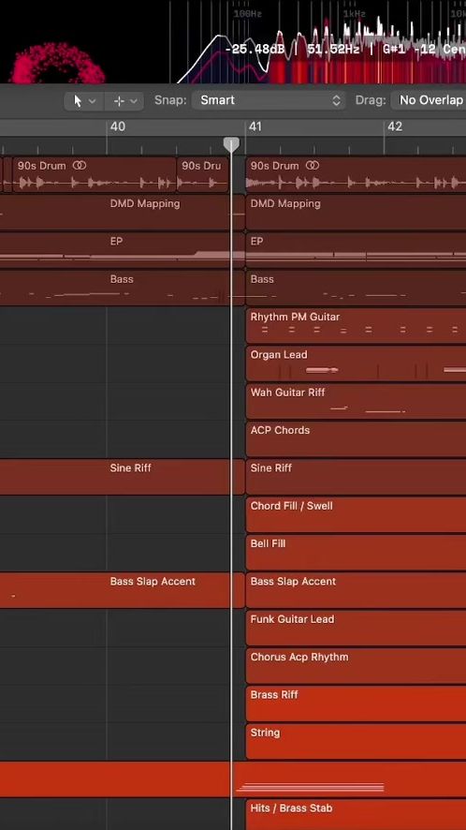Select the Bell Fill region
The width and height of the screenshot is (466, 830).
[356, 553]
